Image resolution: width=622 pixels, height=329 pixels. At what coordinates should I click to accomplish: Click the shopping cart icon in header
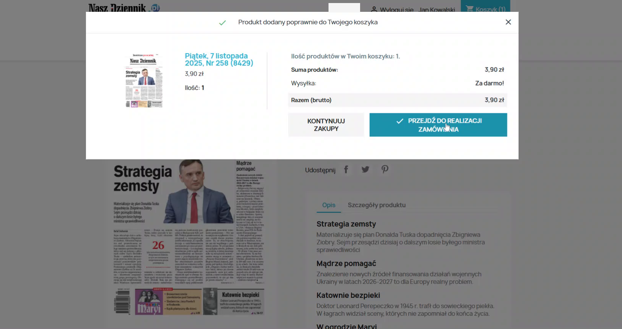[x=470, y=9]
